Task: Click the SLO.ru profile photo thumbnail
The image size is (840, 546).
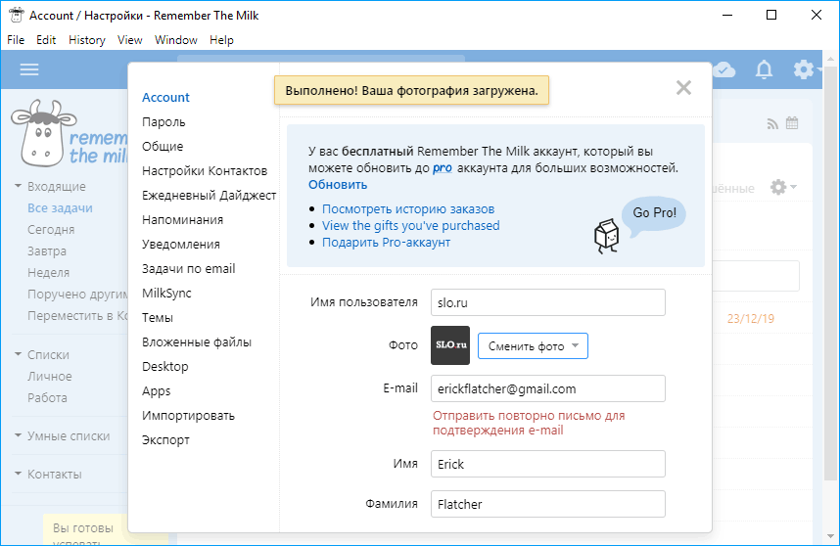Action: (x=450, y=345)
